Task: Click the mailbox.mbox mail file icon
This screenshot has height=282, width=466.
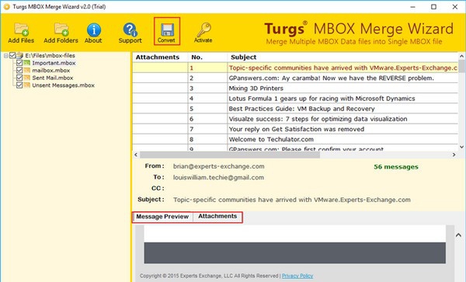Action: pyautogui.click(x=26, y=71)
